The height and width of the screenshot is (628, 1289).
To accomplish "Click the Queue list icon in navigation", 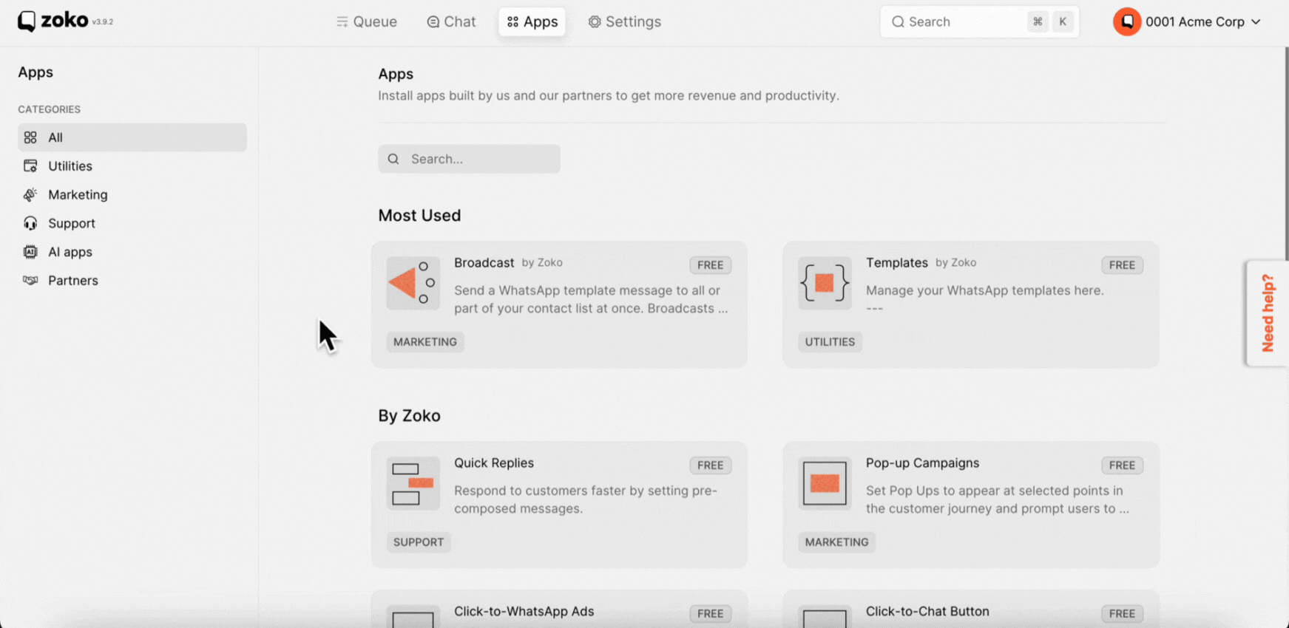I will [x=342, y=22].
